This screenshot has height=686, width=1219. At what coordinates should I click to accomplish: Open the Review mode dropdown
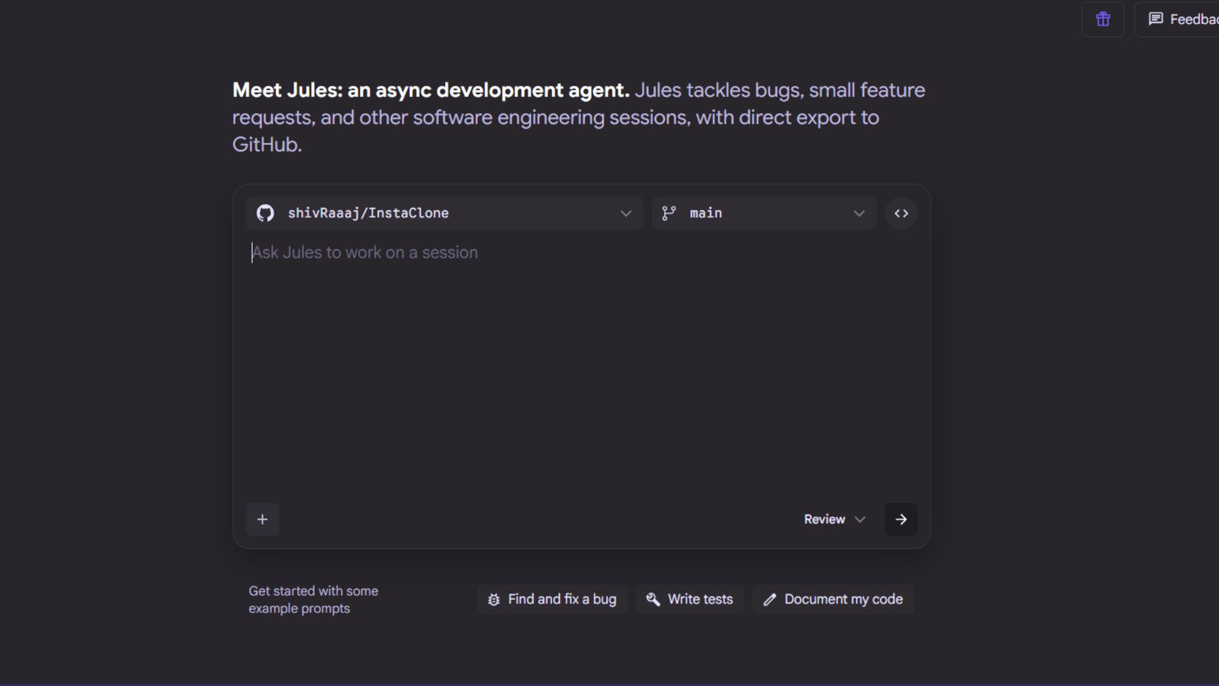834,520
